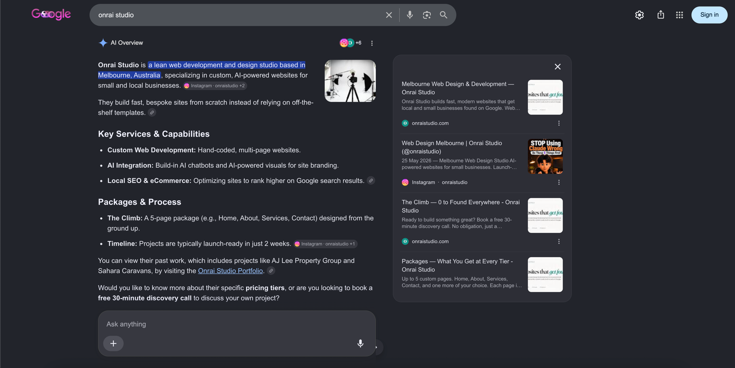Open The Climb — 0 to Found Everywhere result
735x368 pixels.
pyautogui.click(x=460, y=206)
